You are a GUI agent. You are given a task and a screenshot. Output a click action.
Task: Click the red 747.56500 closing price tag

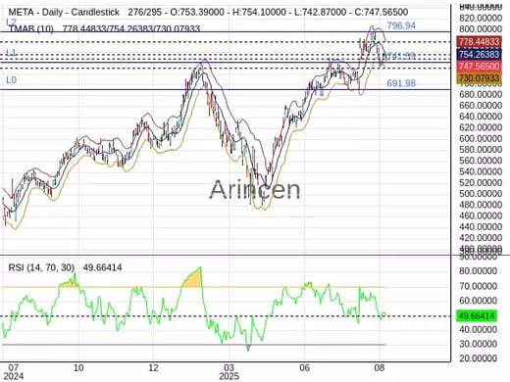tap(479, 67)
